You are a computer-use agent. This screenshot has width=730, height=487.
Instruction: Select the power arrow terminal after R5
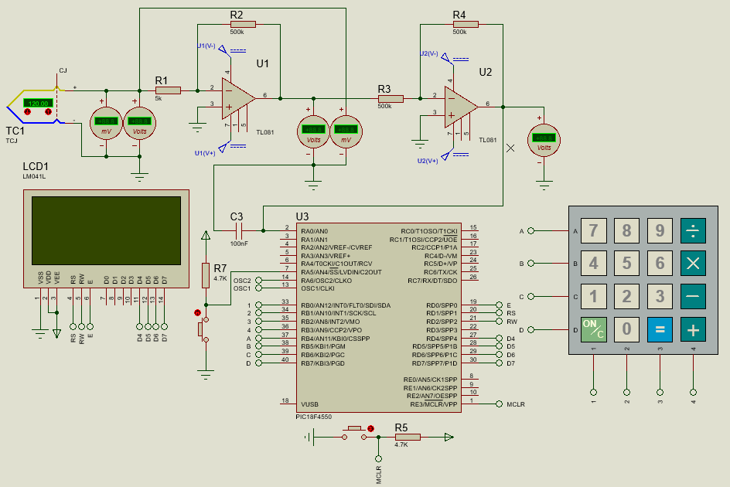[449, 437]
